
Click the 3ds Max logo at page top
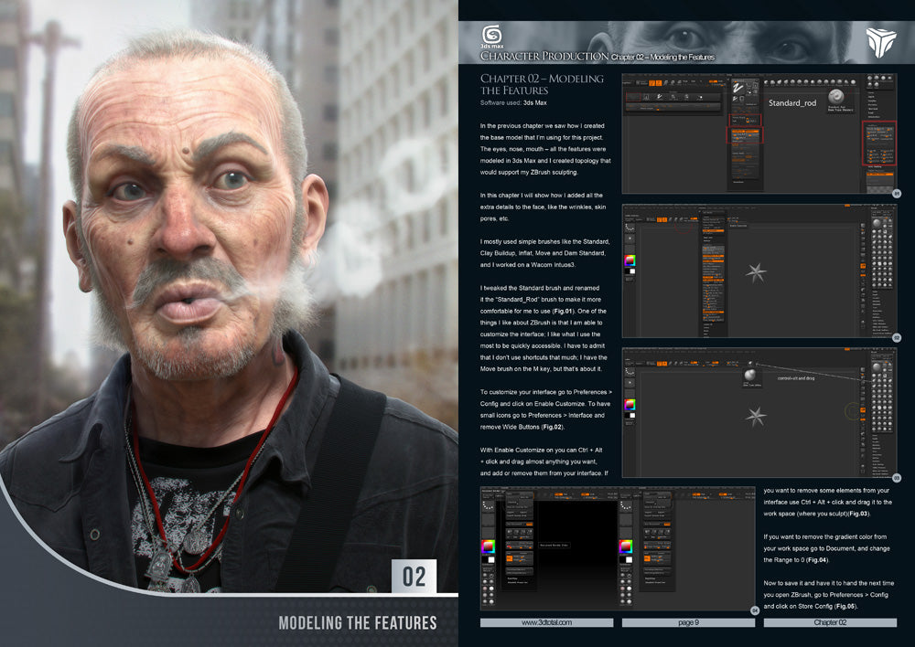pos(491,34)
